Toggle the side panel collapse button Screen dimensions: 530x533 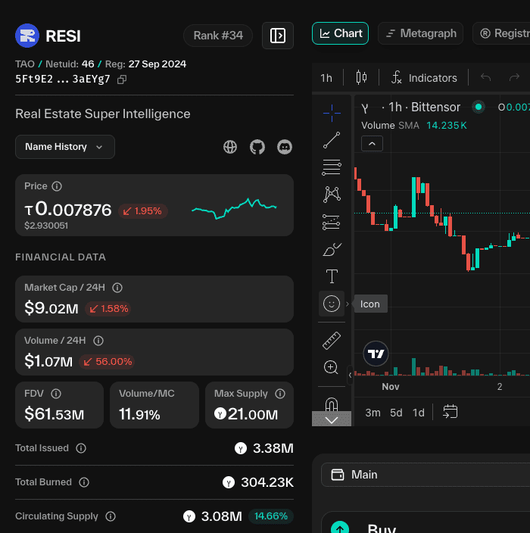click(278, 36)
